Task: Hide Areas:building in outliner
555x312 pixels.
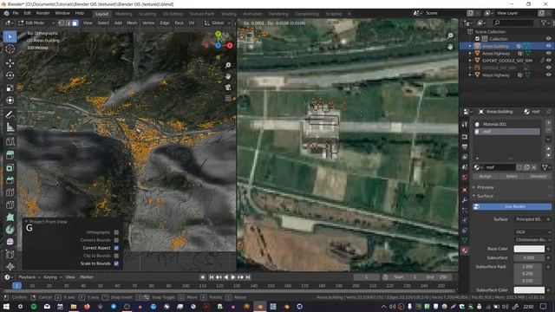Action: [x=548, y=46]
